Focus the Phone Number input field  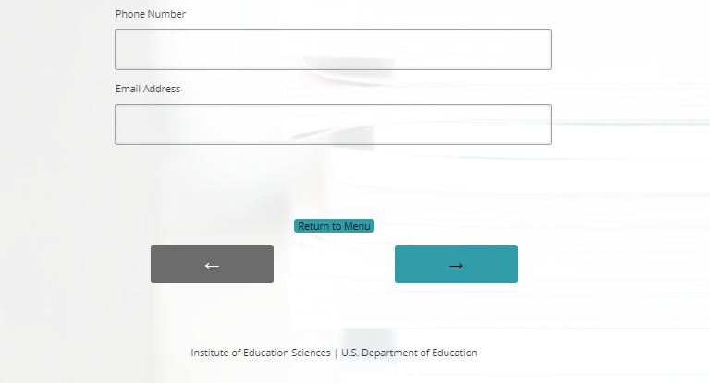[x=333, y=49]
